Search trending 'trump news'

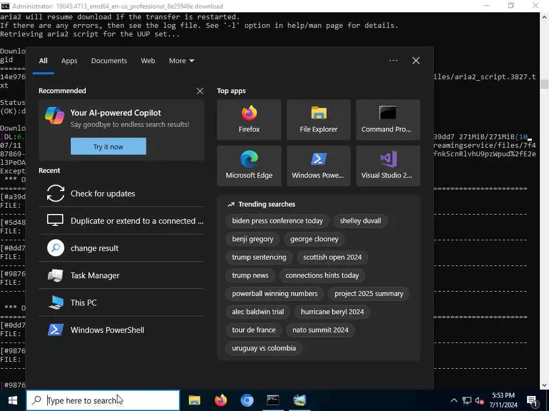click(x=250, y=276)
